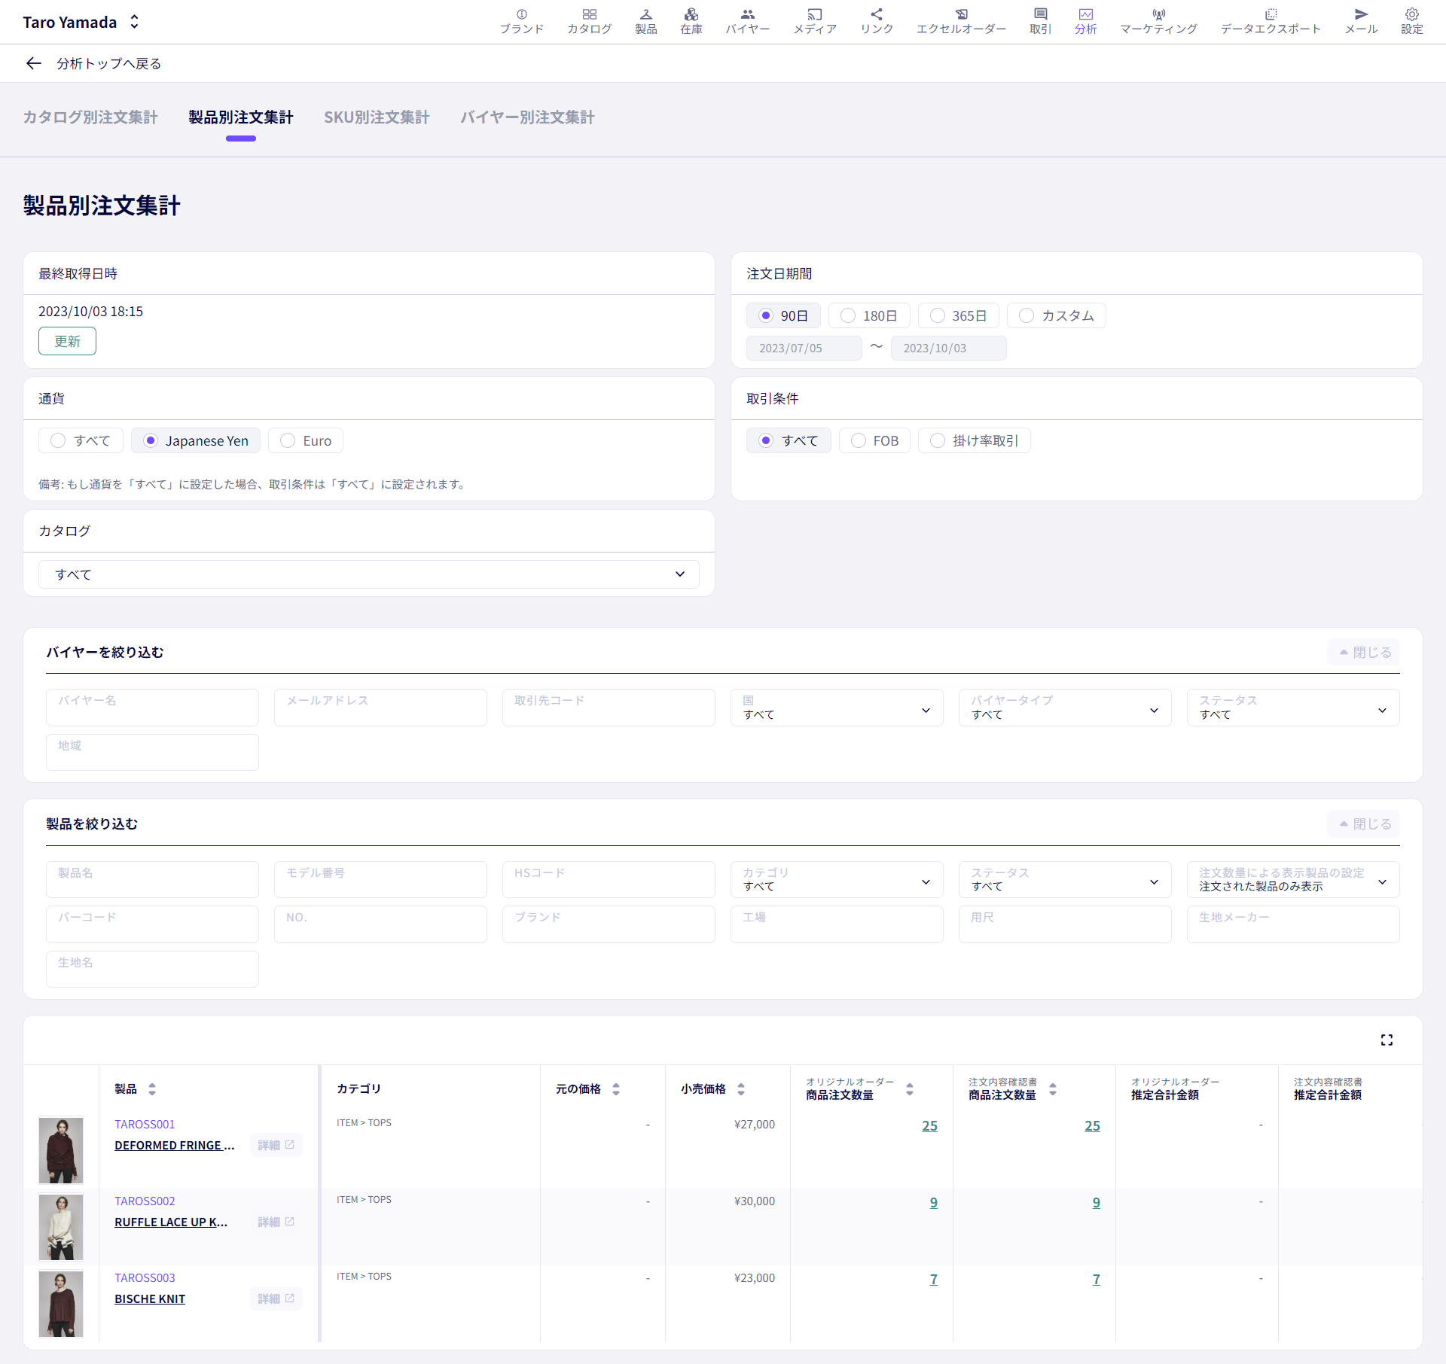Select the 製品別注文集計 tab

click(x=241, y=117)
